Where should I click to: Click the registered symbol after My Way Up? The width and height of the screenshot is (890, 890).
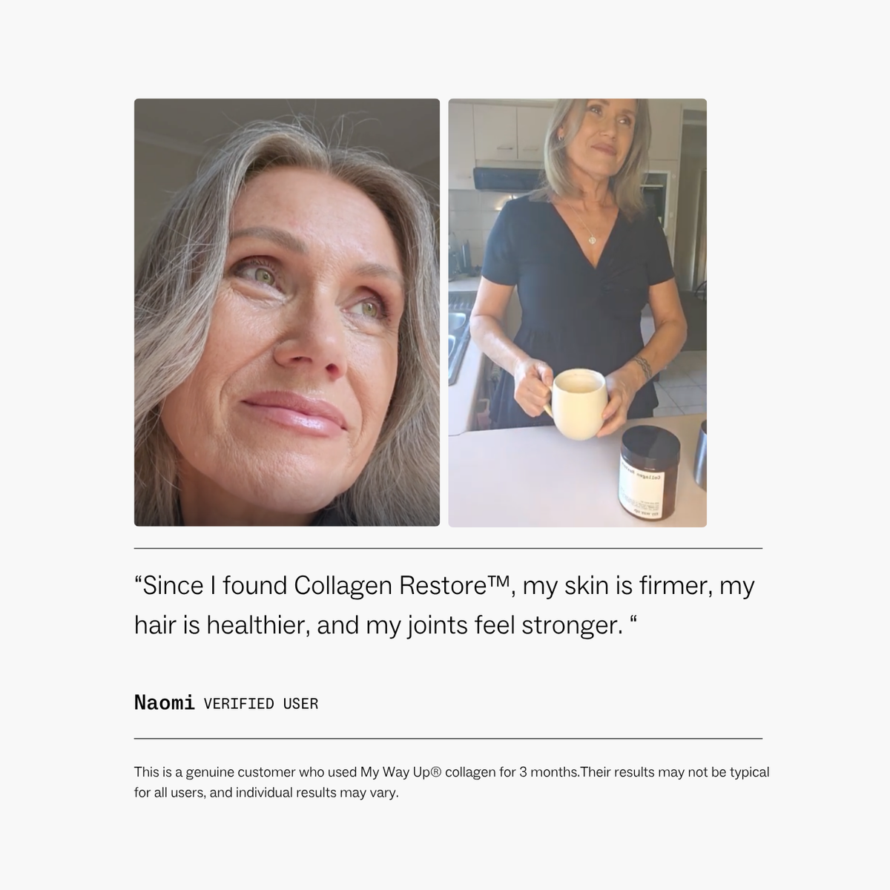click(x=435, y=772)
